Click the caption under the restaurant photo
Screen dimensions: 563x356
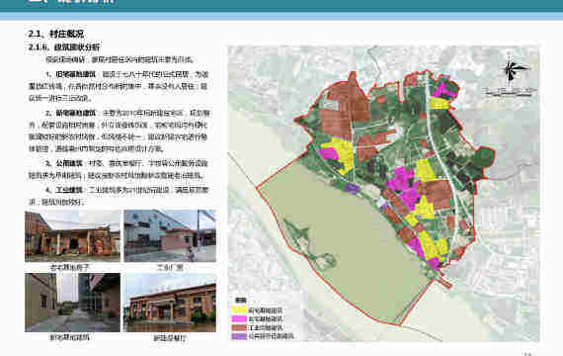[170, 338]
